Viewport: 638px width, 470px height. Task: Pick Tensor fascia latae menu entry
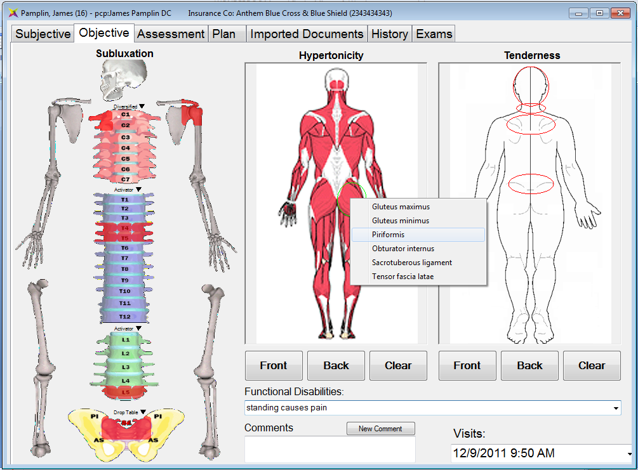point(418,277)
